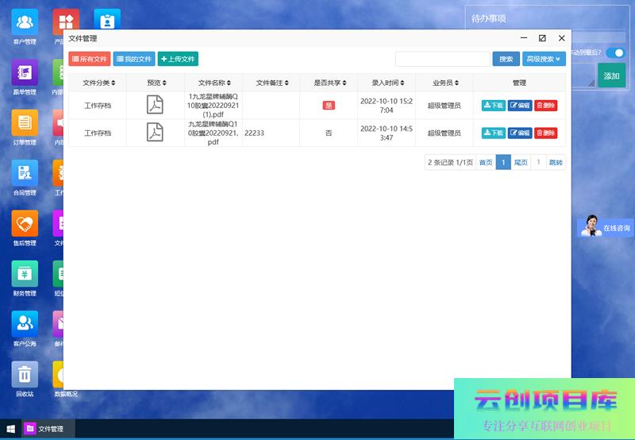Launch the 订单管理 module icon
Image resolution: width=635 pixels, height=440 pixels.
pyautogui.click(x=25, y=123)
